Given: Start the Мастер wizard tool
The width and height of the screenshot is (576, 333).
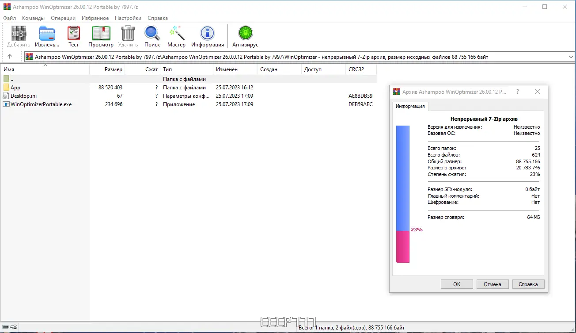Looking at the screenshot, I should pyautogui.click(x=176, y=33).
